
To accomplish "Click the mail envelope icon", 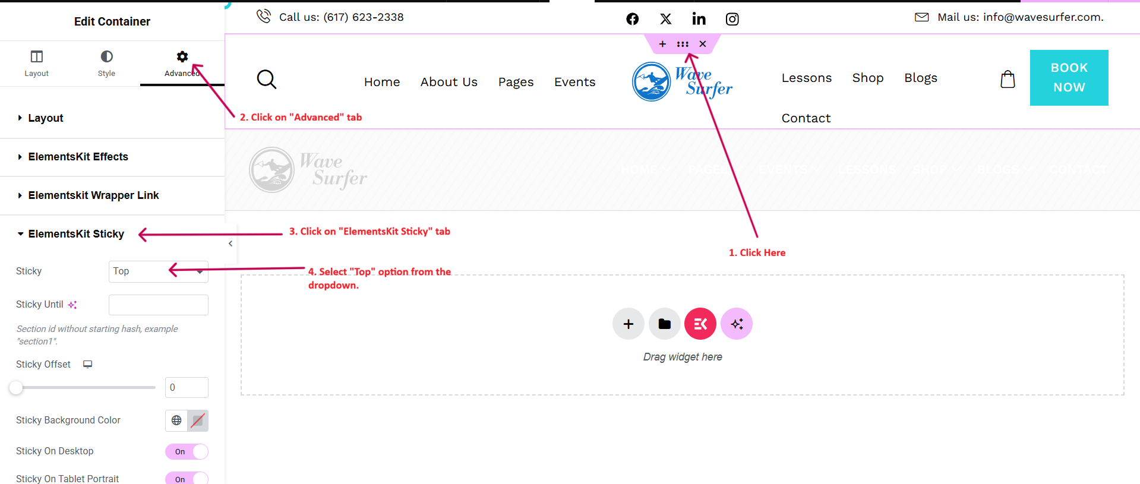I will pyautogui.click(x=921, y=17).
